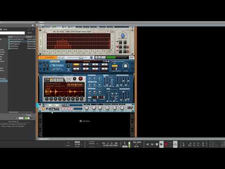Click the browser list horizontal scrollbar

pos(14,112)
